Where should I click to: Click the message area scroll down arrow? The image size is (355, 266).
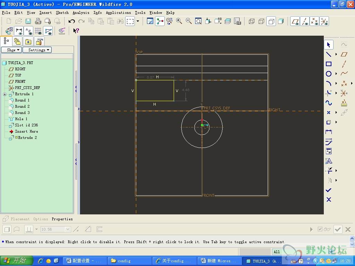point(352,244)
